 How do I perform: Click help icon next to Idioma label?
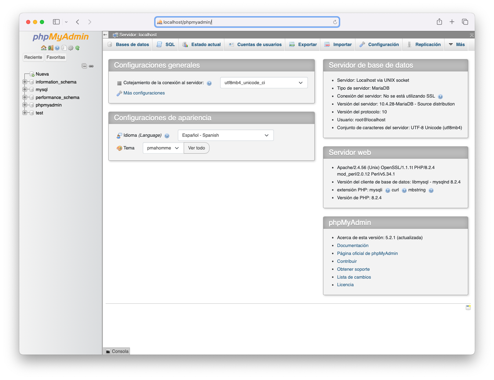coord(167,136)
